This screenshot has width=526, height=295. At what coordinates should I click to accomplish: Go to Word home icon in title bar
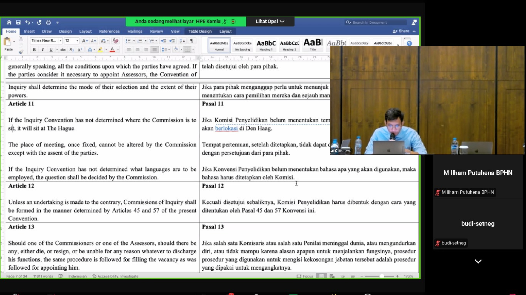click(x=9, y=22)
